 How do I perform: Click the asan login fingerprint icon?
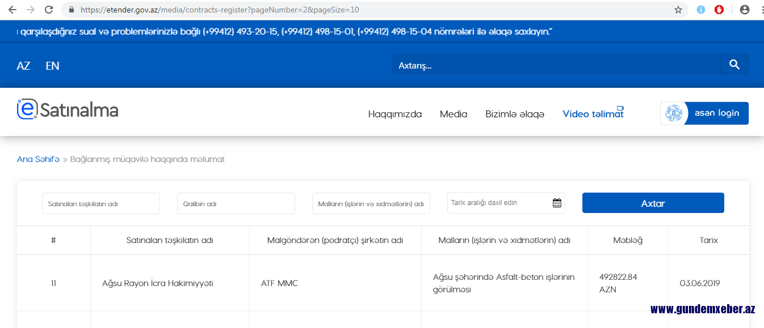(x=674, y=113)
